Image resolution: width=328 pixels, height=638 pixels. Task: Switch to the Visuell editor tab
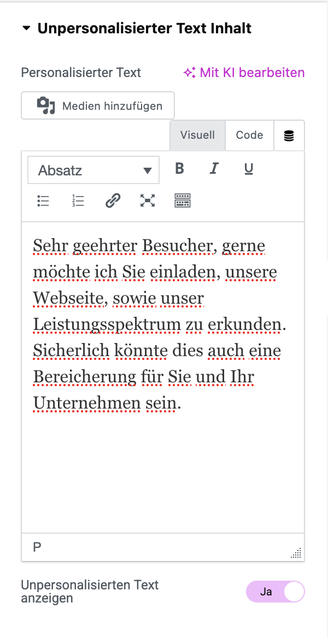tap(197, 135)
